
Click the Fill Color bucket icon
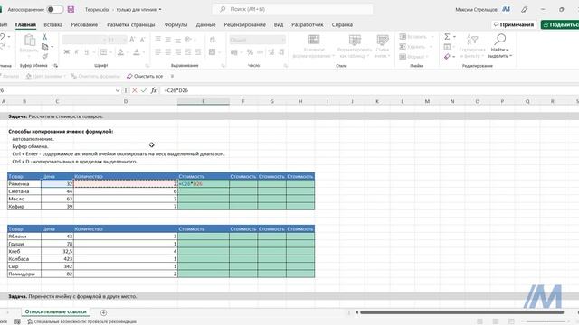120,52
